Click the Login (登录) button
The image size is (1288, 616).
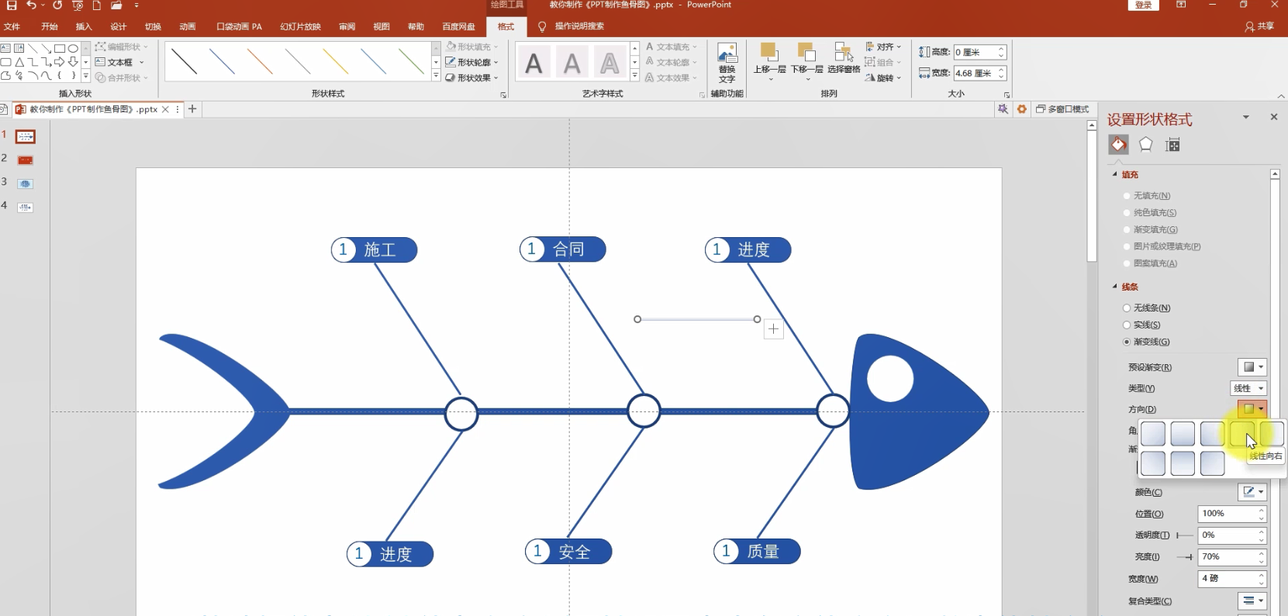pyautogui.click(x=1144, y=5)
